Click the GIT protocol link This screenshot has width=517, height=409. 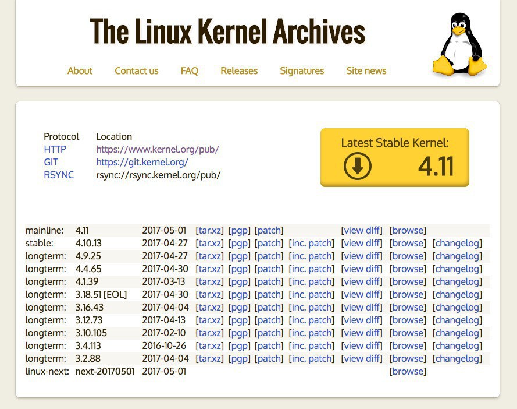coord(51,162)
